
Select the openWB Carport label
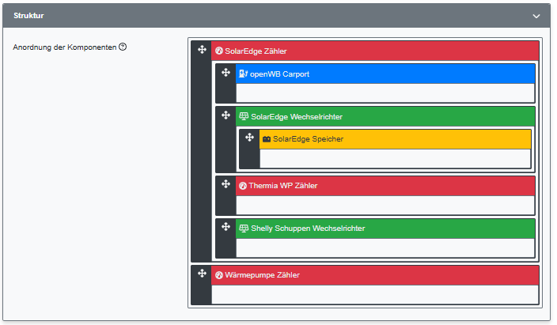click(279, 74)
